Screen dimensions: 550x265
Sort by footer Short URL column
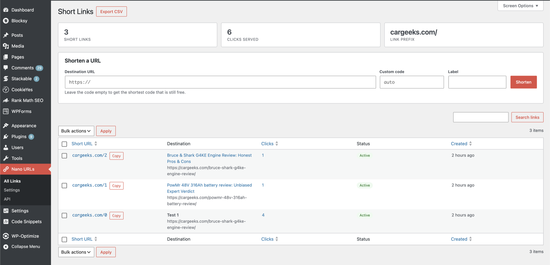(x=82, y=239)
